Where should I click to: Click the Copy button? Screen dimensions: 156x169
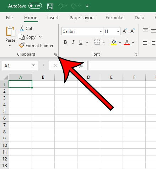pos(27,37)
